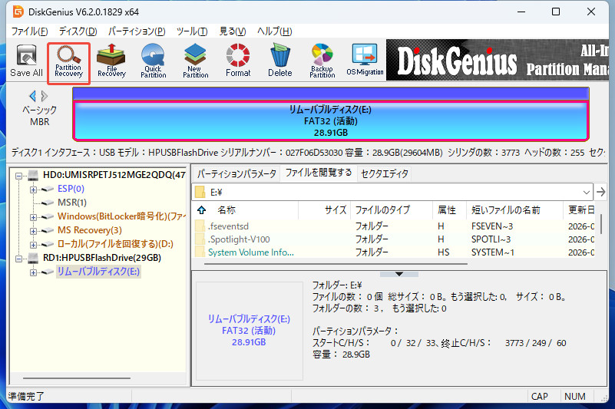Image resolution: width=615 pixels, height=409 pixels.
Task: Open the ディスク(D) menu
Action: click(x=78, y=31)
